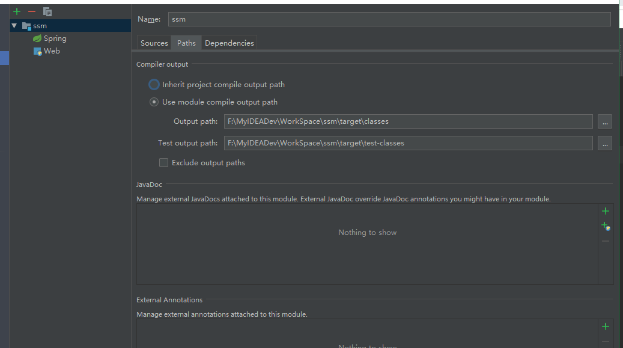This screenshot has width=623, height=348.
Task: Click the Test output path text field
Action: click(x=408, y=143)
